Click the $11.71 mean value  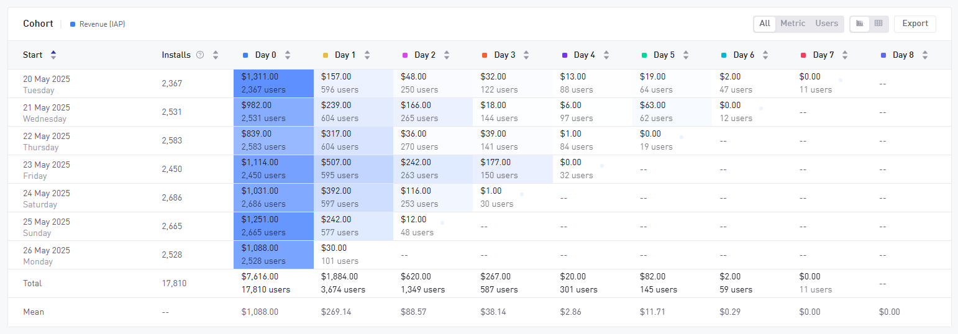pyautogui.click(x=652, y=312)
